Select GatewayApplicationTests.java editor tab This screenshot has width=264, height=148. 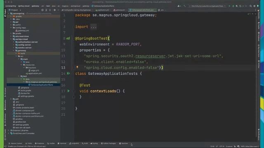tap(142, 10)
